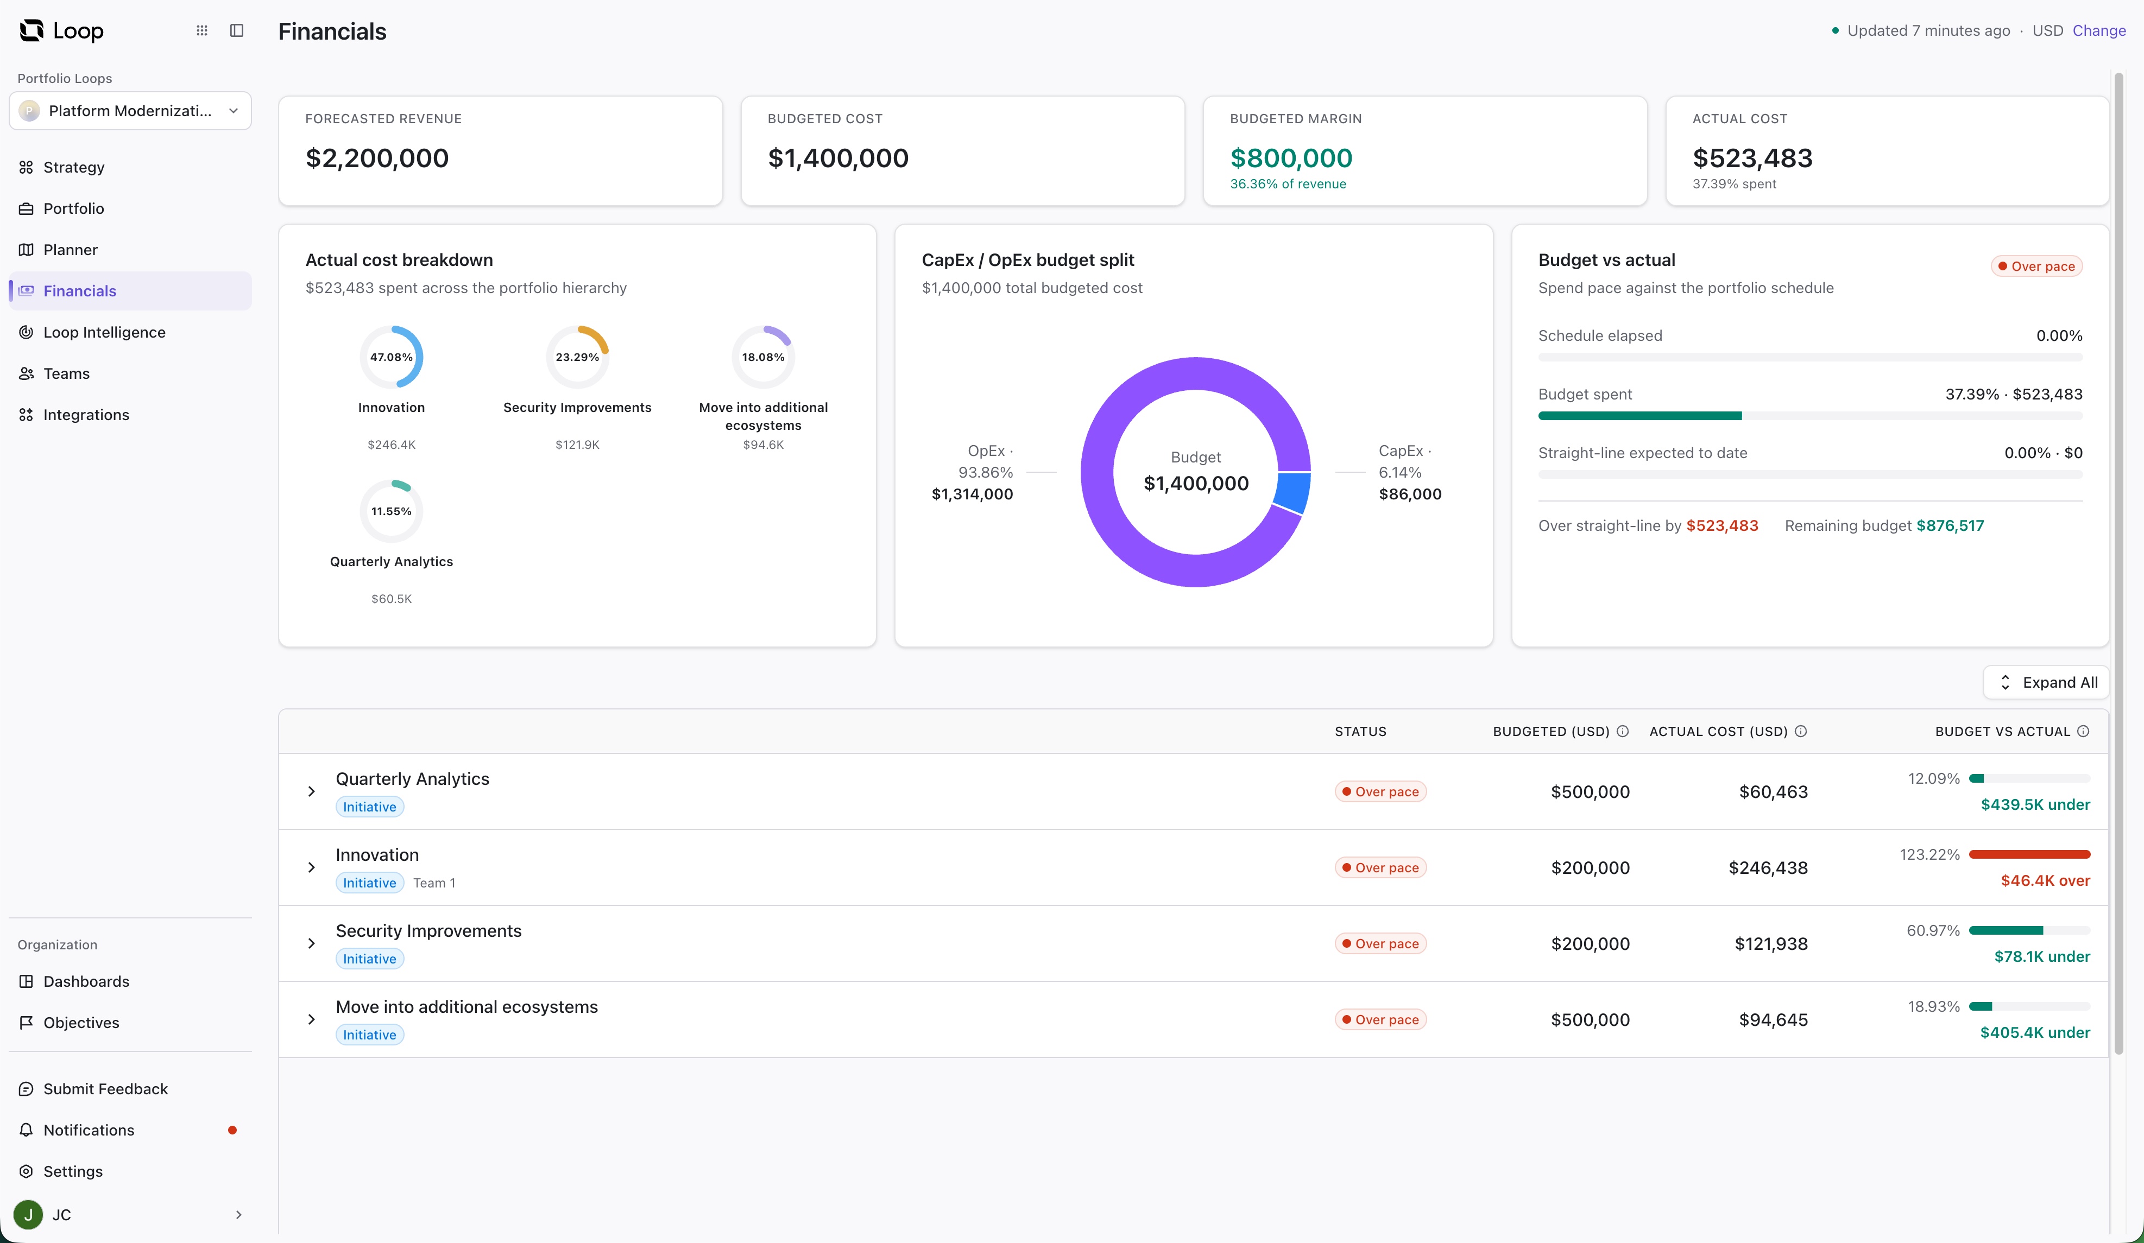Open the Platform Modernization portfolio dropdown
2144x1243 pixels.
pyautogui.click(x=130, y=111)
